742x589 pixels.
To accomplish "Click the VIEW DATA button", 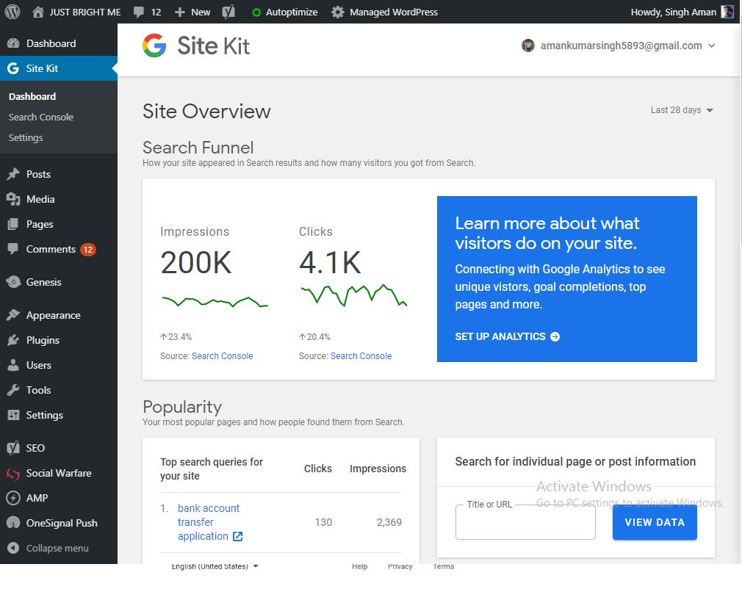I will point(655,522).
